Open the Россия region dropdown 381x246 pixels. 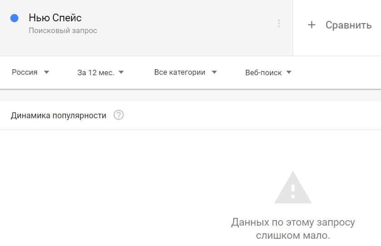tap(25, 72)
